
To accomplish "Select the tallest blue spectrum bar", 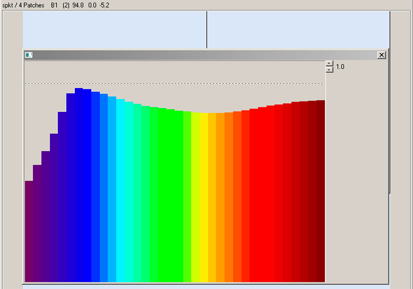I will point(79,185).
